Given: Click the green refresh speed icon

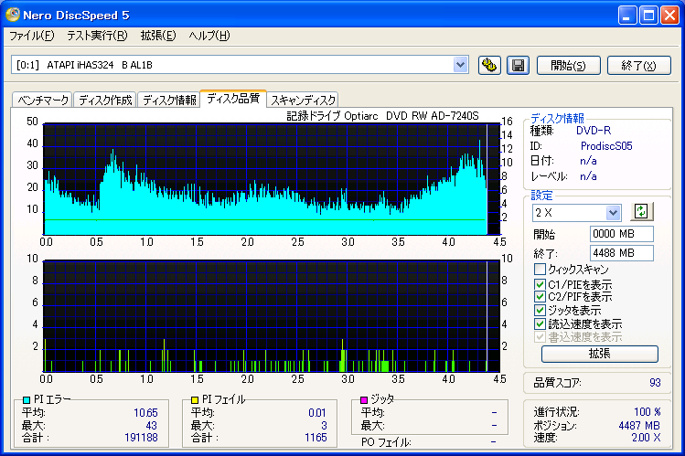Looking at the screenshot, I should pos(641,212).
